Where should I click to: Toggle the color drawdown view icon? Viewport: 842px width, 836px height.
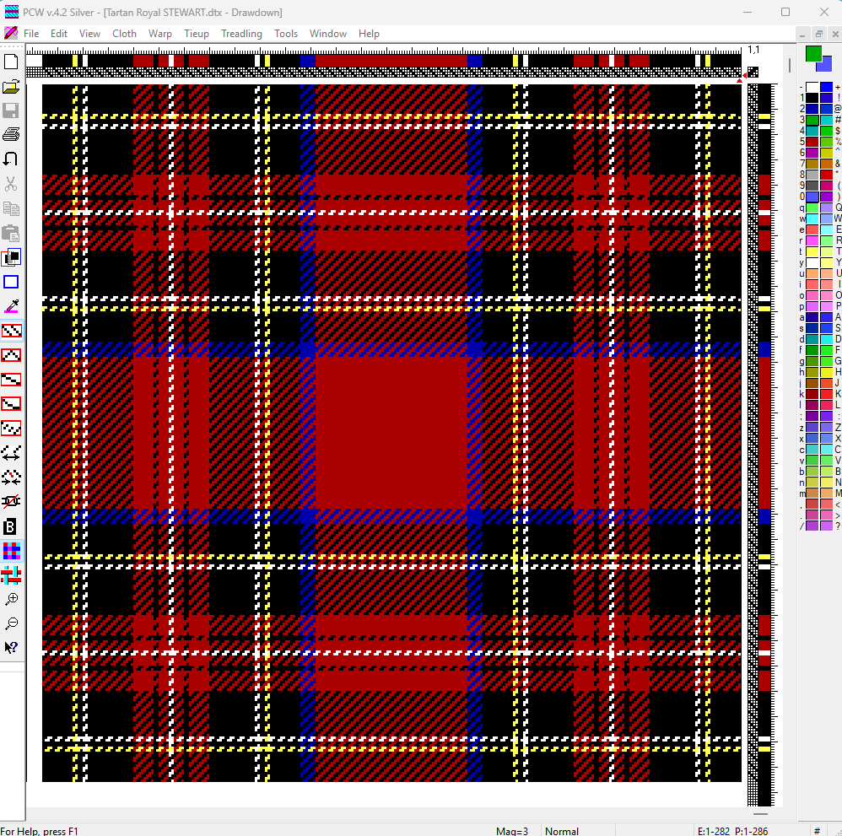[11, 551]
